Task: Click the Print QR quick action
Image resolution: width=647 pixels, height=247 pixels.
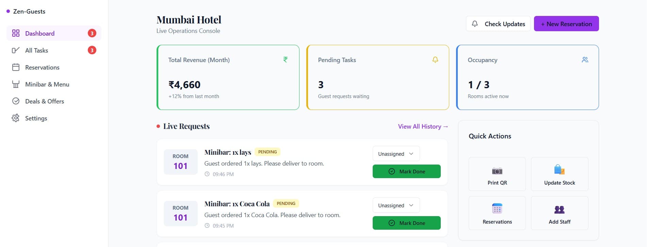Action: point(497,174)
